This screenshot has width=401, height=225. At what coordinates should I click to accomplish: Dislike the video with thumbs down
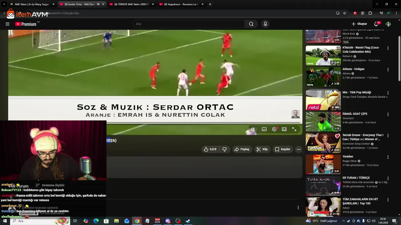click(x=225, y=149)
